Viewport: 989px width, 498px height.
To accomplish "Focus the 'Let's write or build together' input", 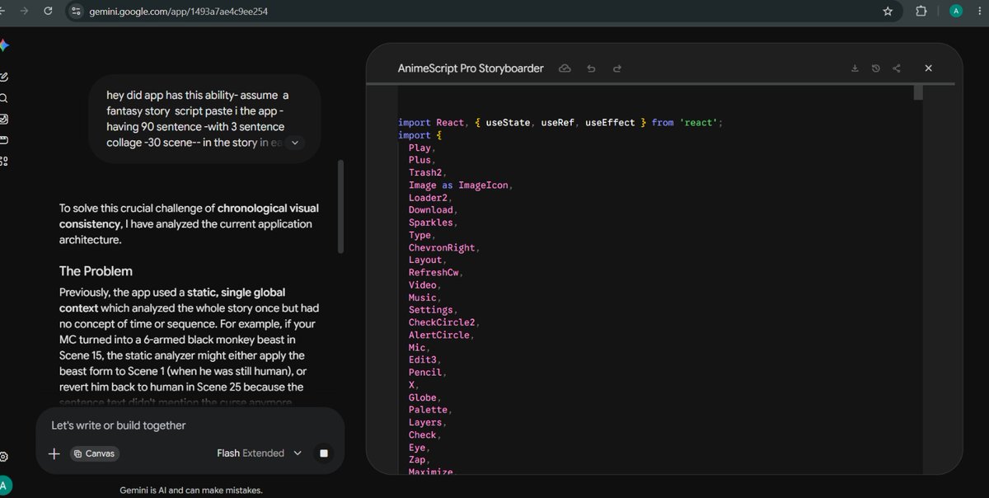I will click(x=190, y=425).
